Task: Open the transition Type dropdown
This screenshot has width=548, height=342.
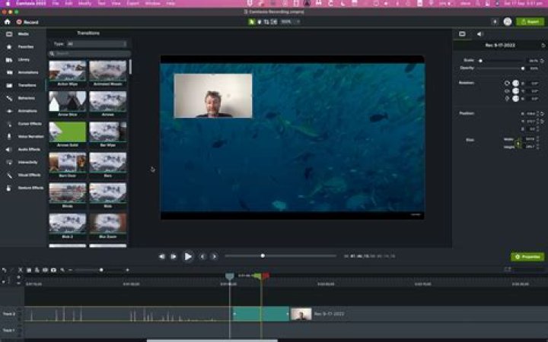Action: 97,44
